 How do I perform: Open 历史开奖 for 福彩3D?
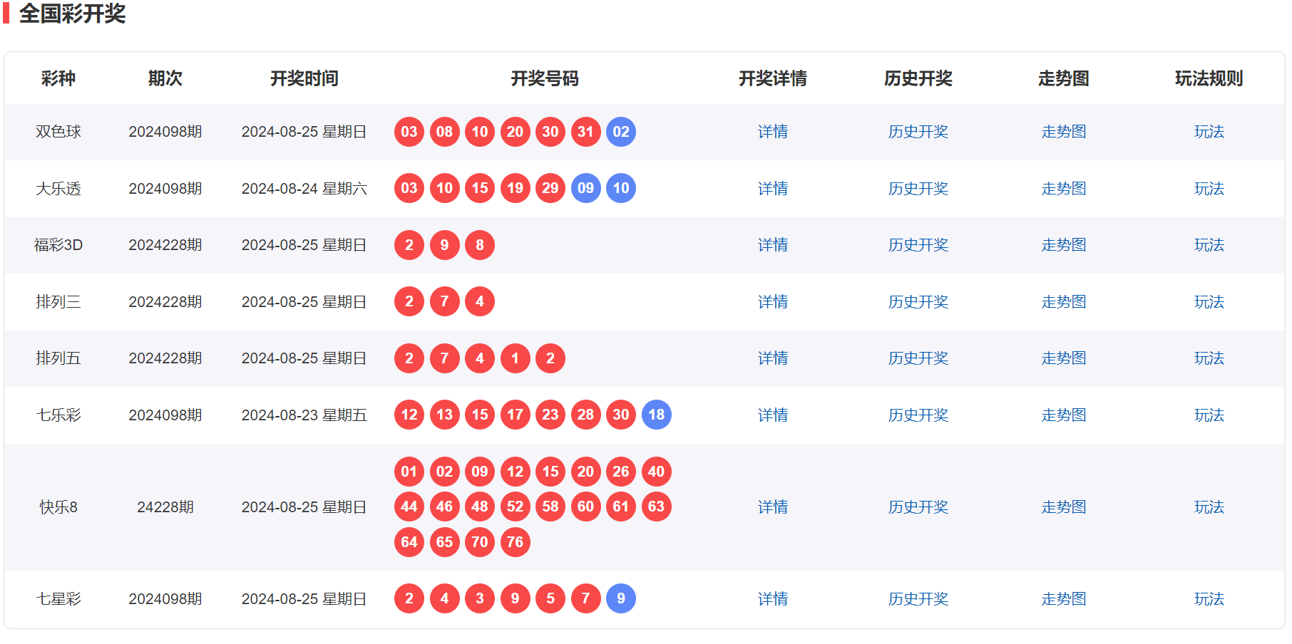pos(918,245)
